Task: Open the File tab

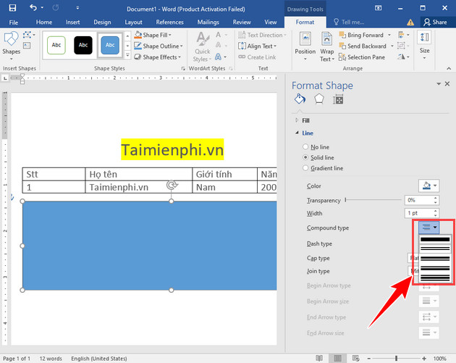Action: 13,22
